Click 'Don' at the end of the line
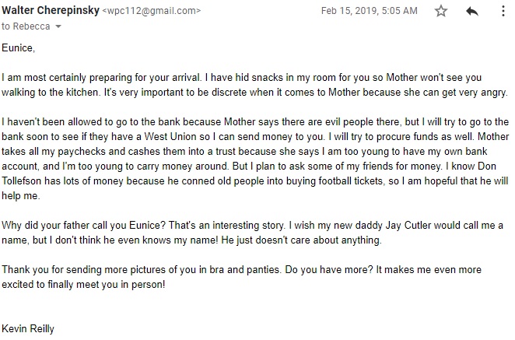Image resolution: width=515 pixels, height=340 pixels. (487, 166)
